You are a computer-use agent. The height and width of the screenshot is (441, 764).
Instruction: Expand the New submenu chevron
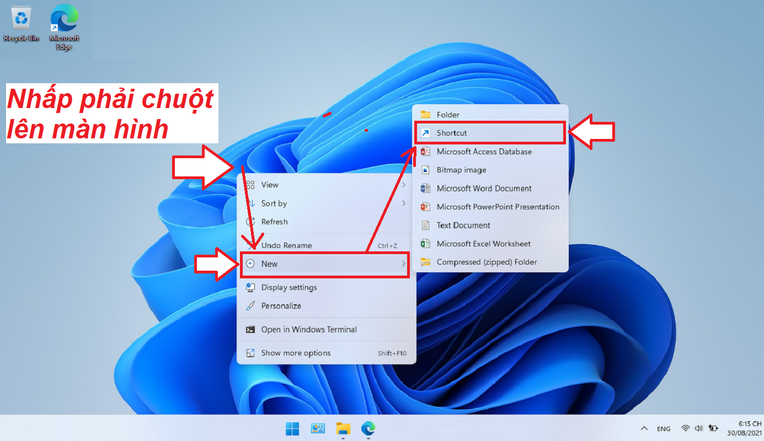pos(404,264)
